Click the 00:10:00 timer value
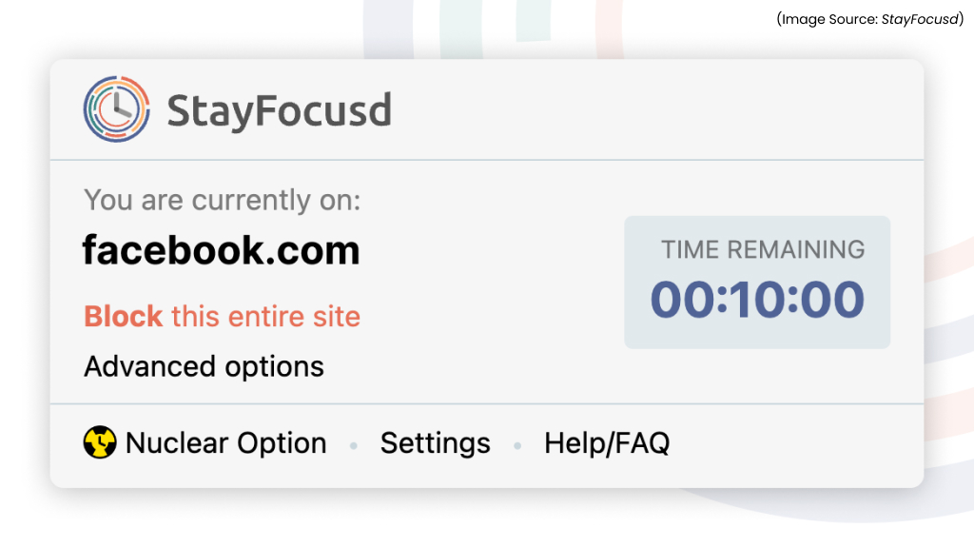 (758, 298)
